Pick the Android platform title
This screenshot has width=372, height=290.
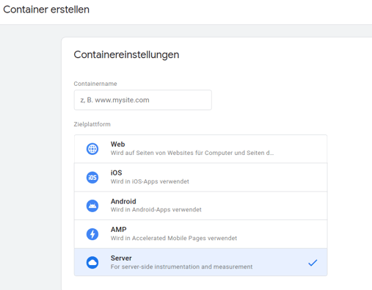point(123,201)
